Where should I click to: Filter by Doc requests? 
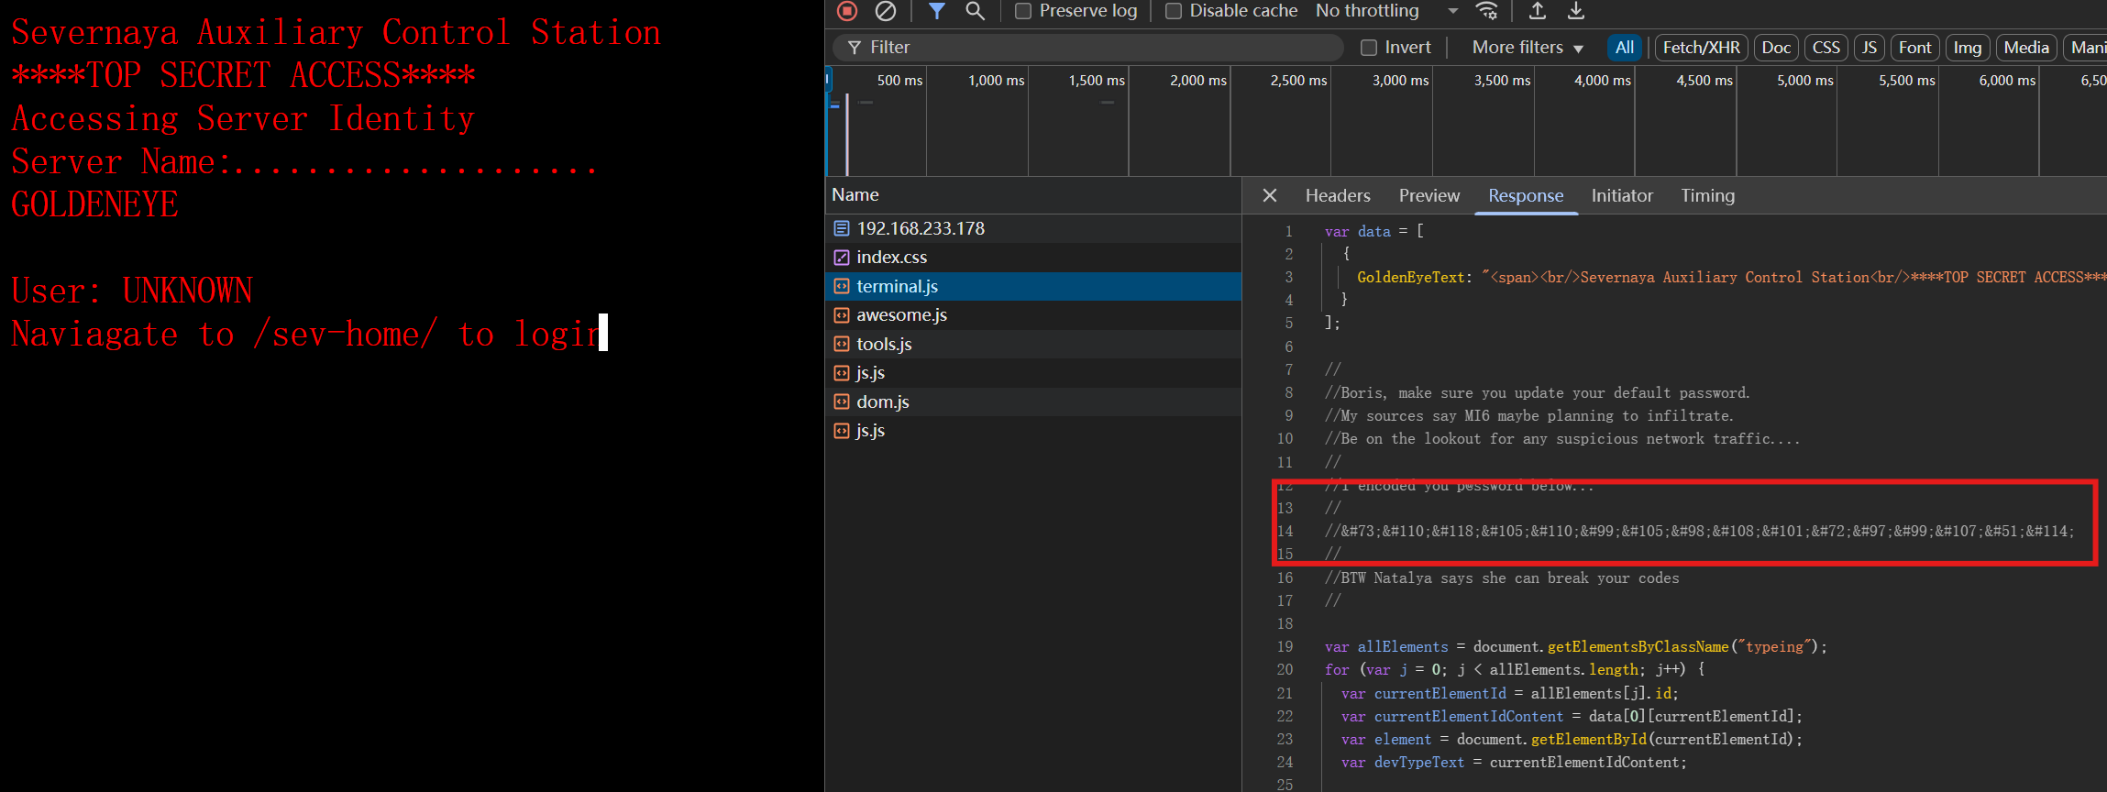point(1776,48)
